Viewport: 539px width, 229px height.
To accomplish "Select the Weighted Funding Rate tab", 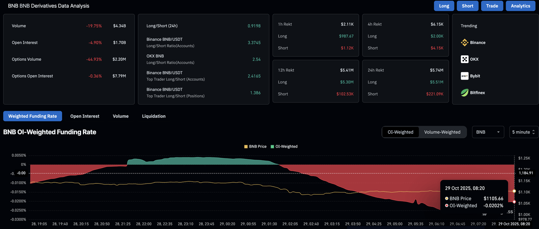I will click(33, 116).
